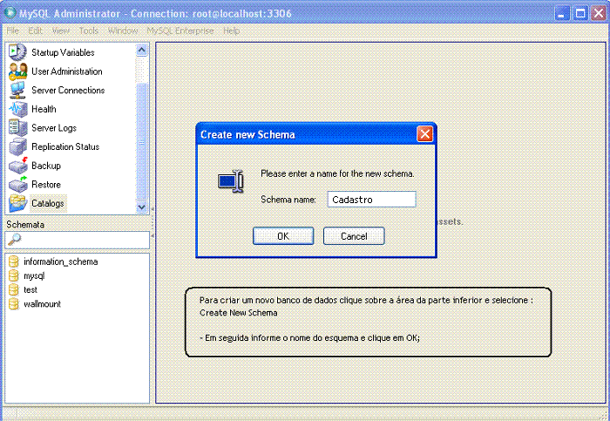Screen dimensions: 610x421
Task: Minimize the MySQL Administrator window
Action: click(x=561, y=14)
